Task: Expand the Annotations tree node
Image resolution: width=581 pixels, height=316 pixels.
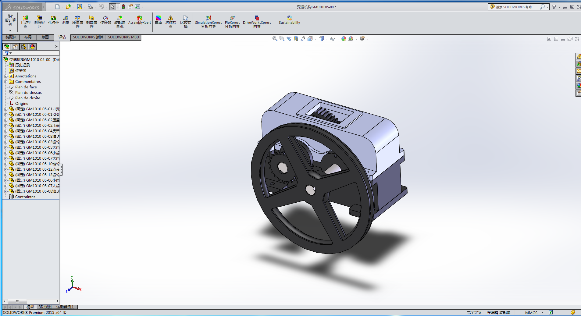Action: [5, 76]
